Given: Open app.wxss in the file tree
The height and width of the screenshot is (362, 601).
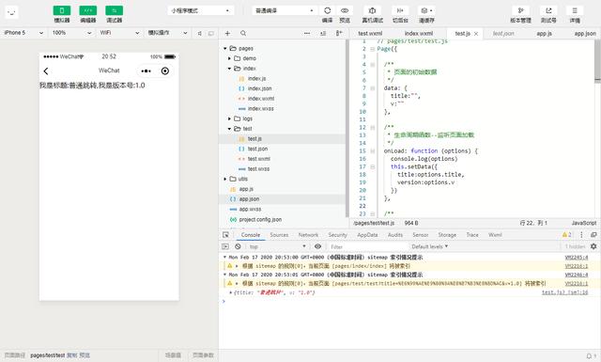Looking at the screenshot, I should 250,210.
